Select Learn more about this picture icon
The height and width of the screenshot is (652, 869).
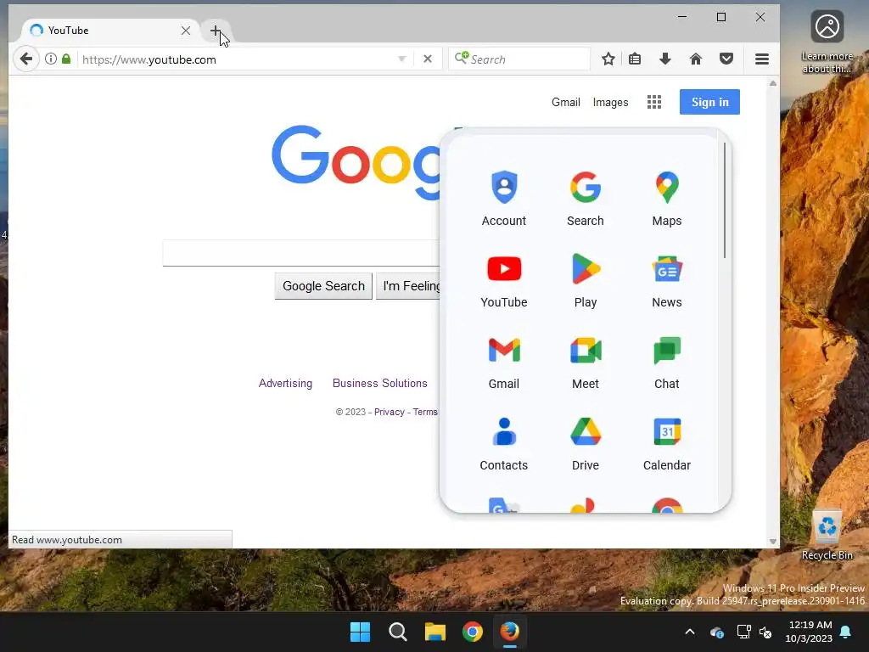[x=827, y=42]
